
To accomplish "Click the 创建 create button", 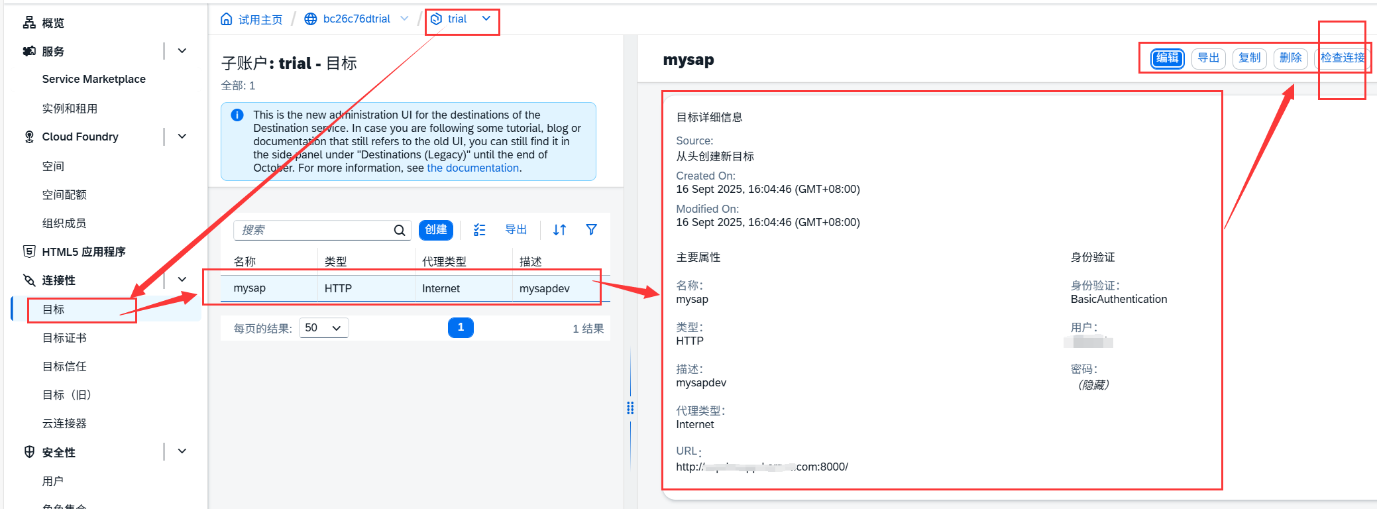I will coord(436,230).
